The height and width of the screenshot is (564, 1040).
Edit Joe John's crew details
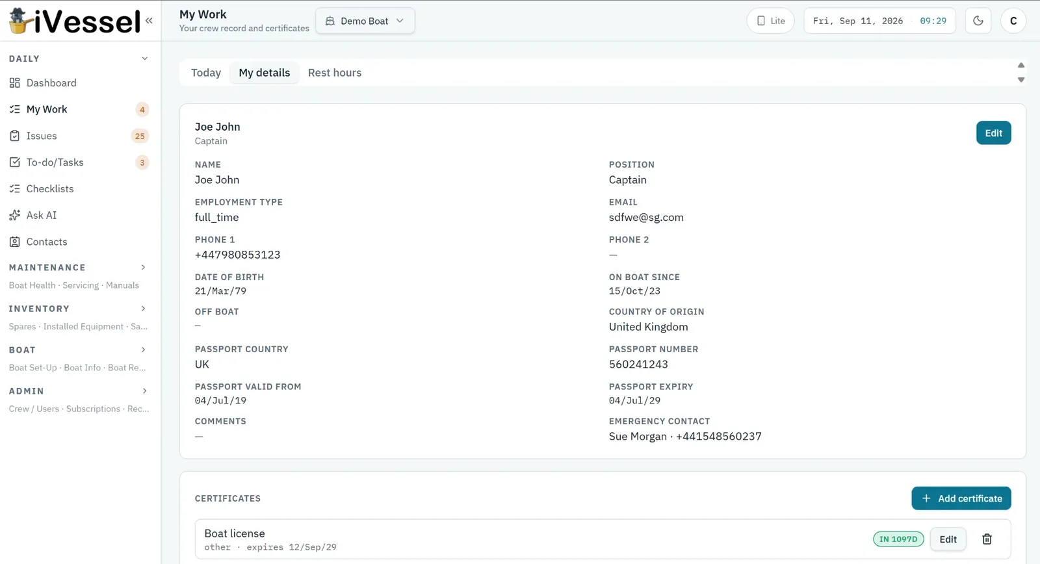click(x=993, y=133)
